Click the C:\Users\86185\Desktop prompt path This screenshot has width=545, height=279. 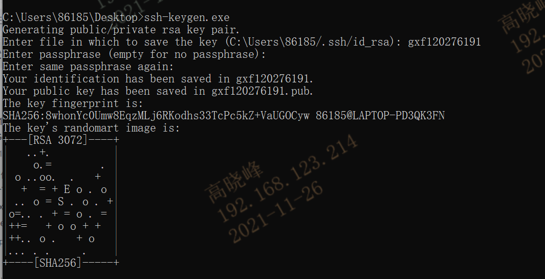point(71,17)
